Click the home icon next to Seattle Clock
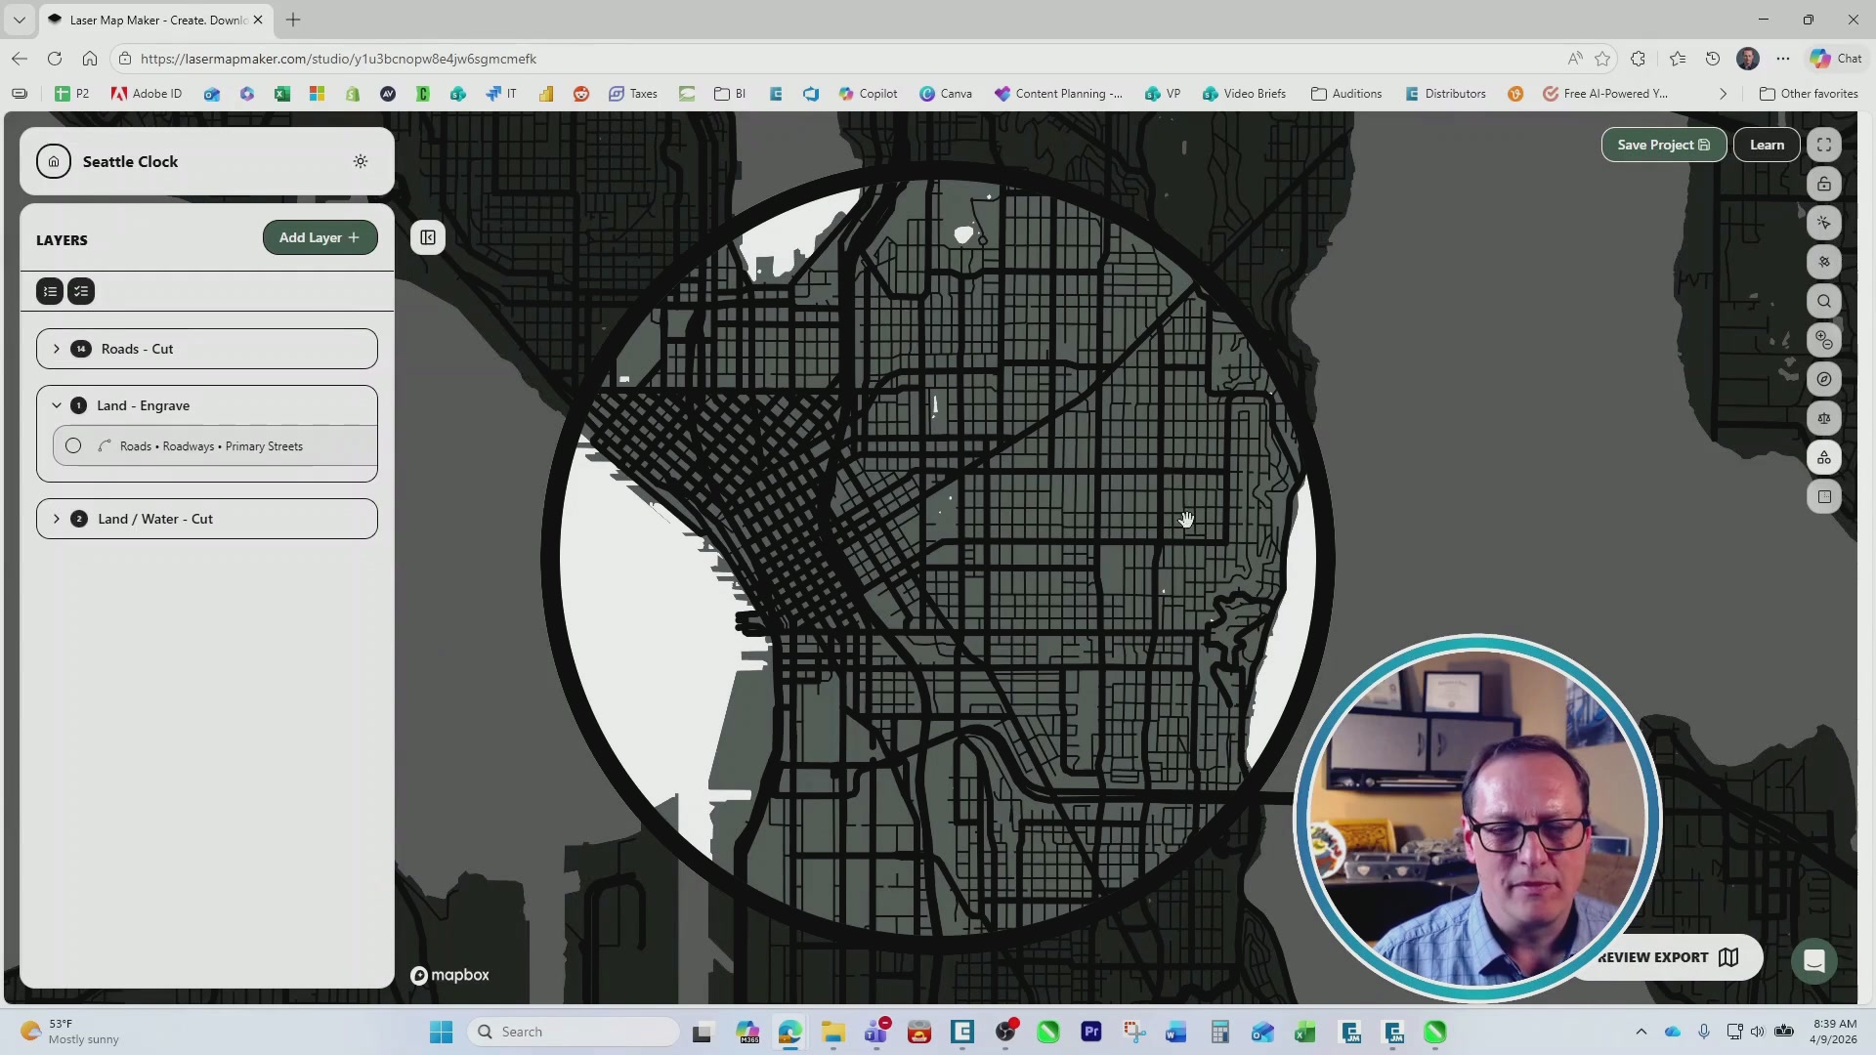 coord(54,161)
